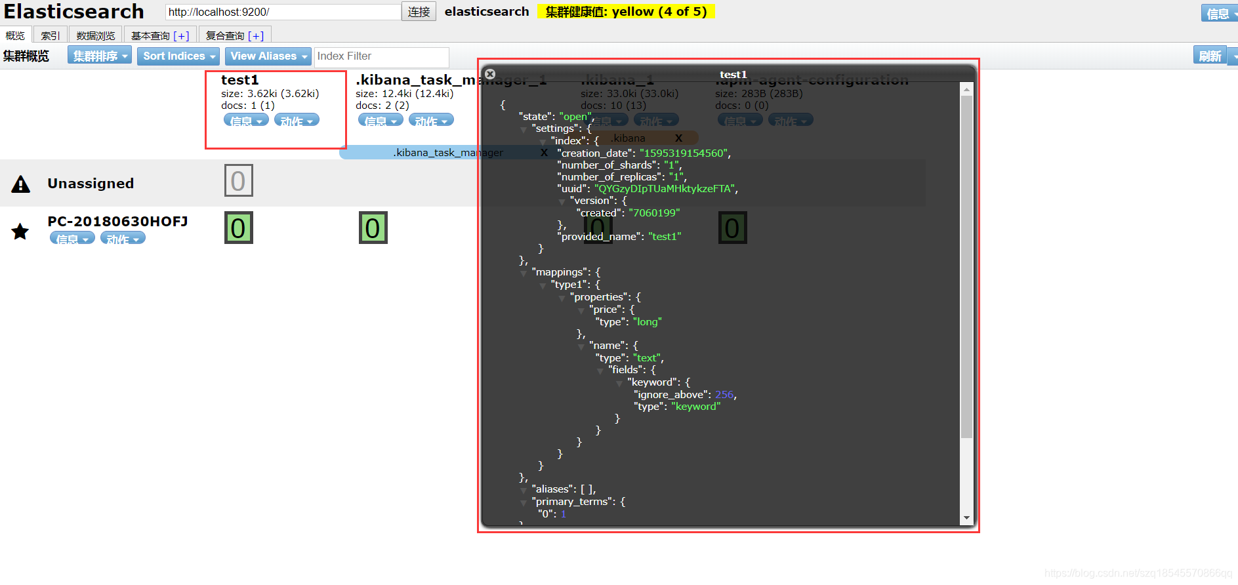This screenshot has width=1238, height=585.
Task: Focus the Index Filter input field
Action: click(382, 56)
